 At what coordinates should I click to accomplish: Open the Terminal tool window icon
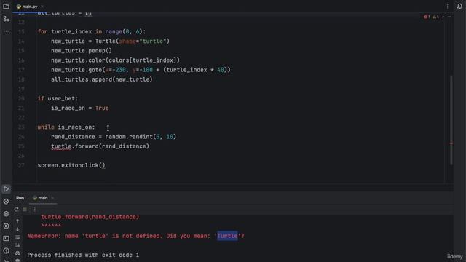(x=6, y=238)
